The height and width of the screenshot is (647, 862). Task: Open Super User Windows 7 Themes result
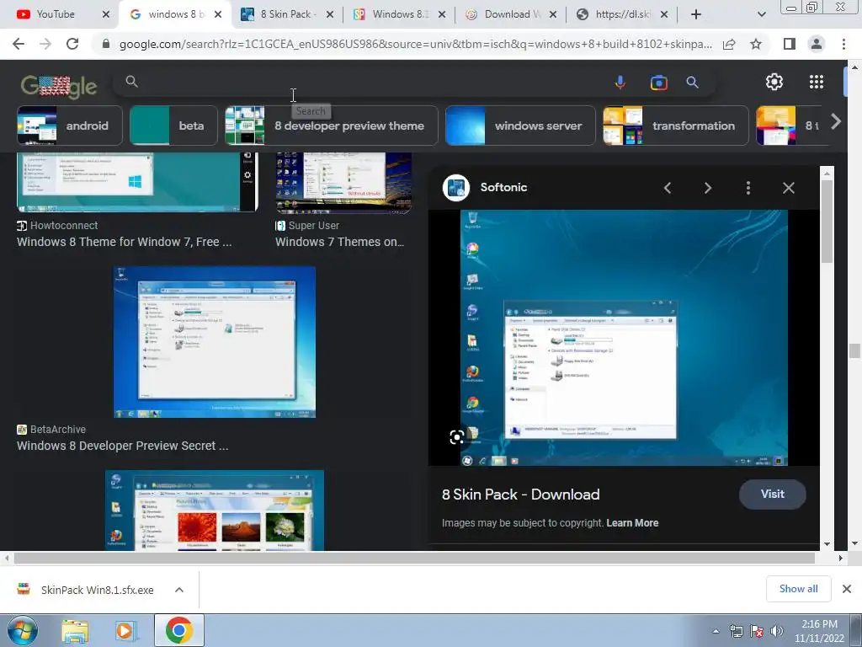tap(340, 242)
